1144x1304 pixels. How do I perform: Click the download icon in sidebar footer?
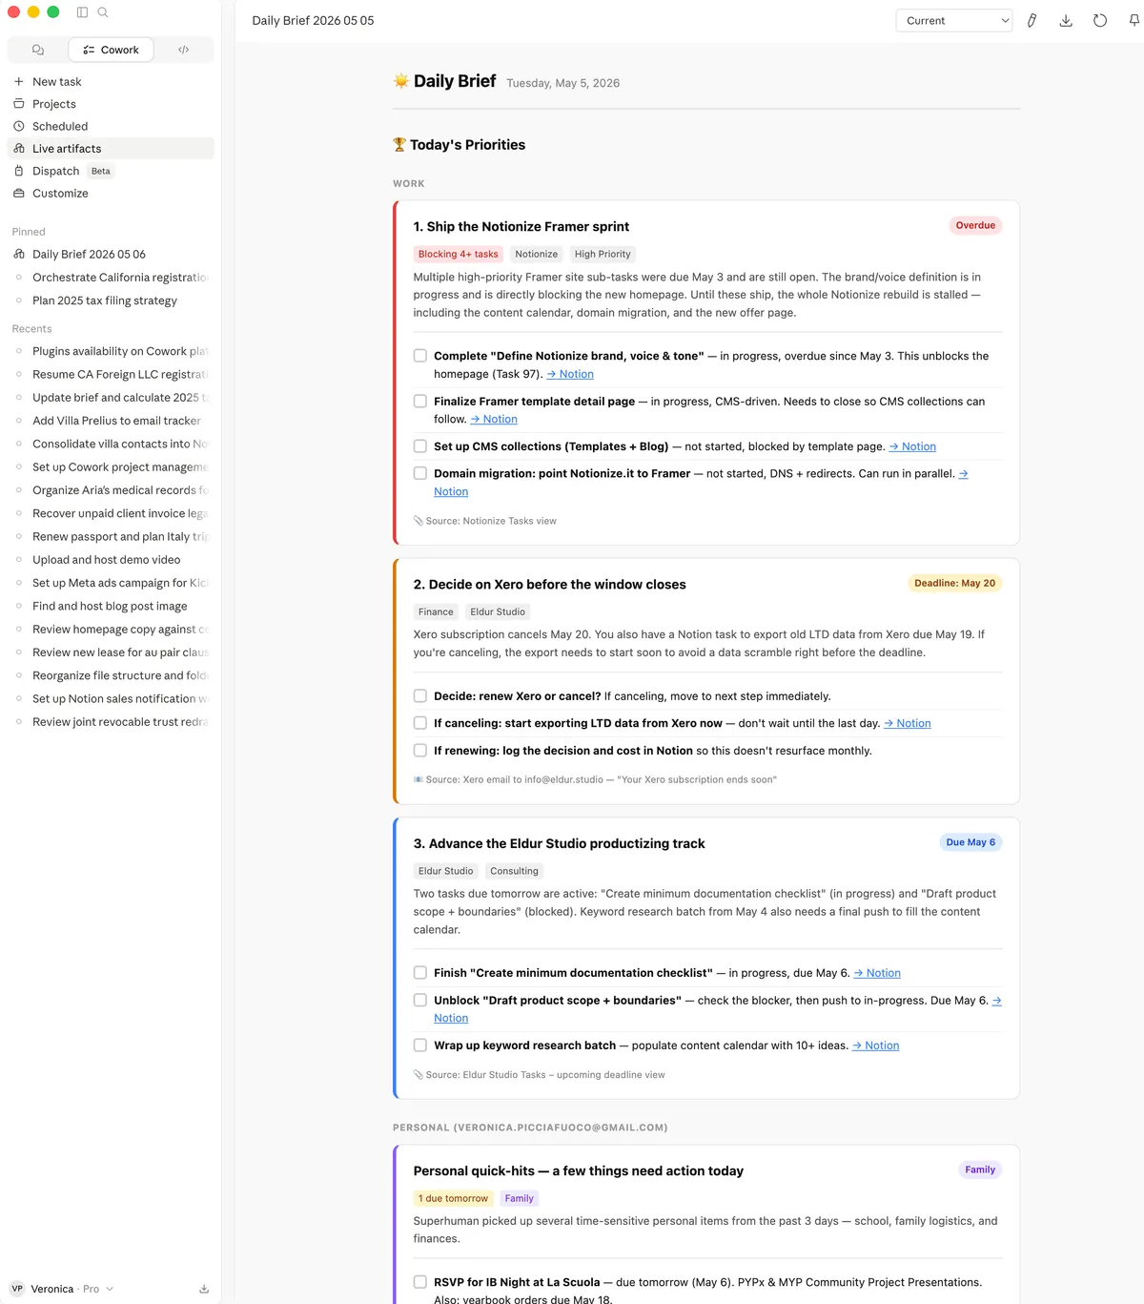(204, 1289)
